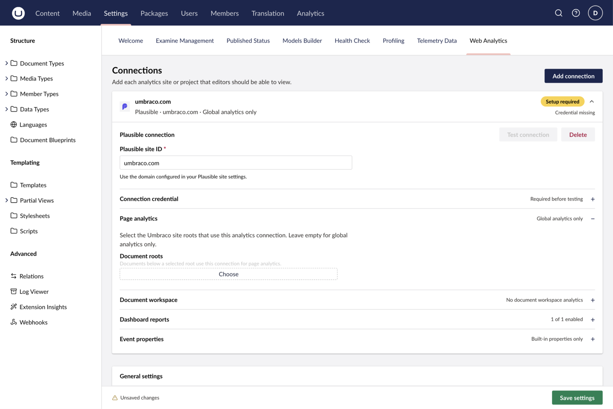This screenshot has width=613, height=409.
Task: Switch to the Examine Management tab
Action: [185, 40]
